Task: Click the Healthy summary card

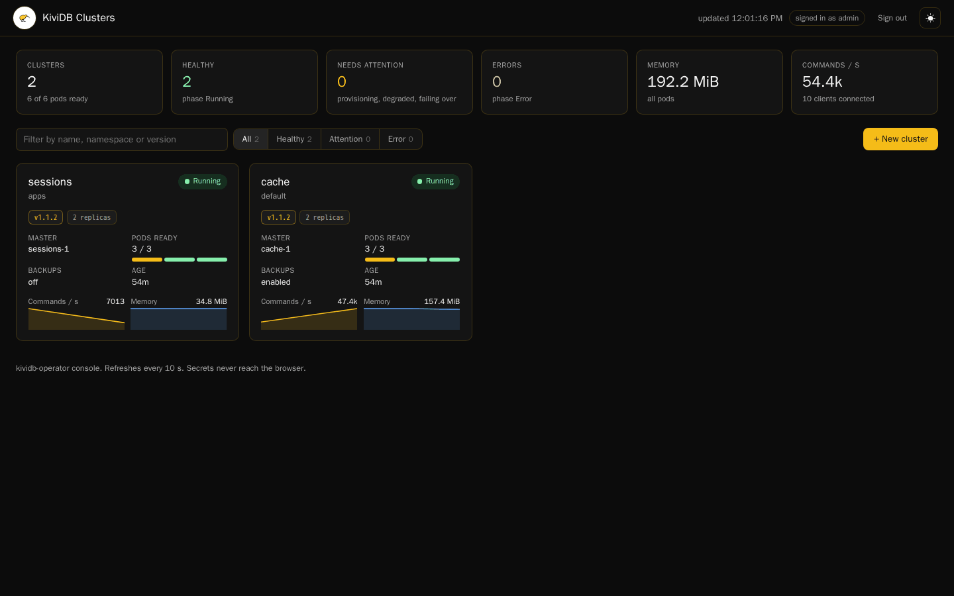Action: pyautogui.click(x=244, y=82)
